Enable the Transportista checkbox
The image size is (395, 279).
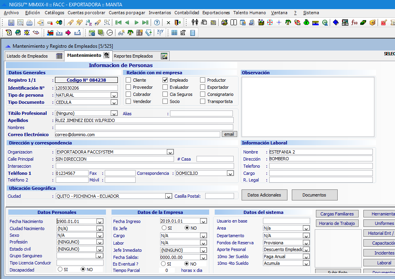click(x=203, y=101)
